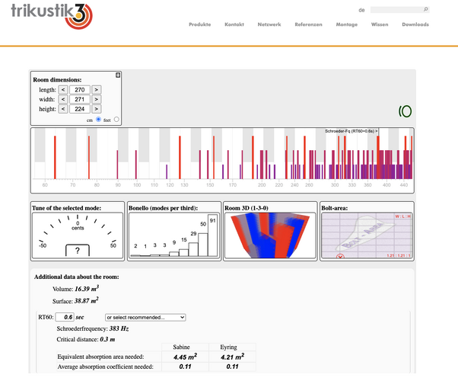Viewport: 458px width, 381px height.
Task: Click the red X marker in Bolt-area
Action: coord(340,257)
